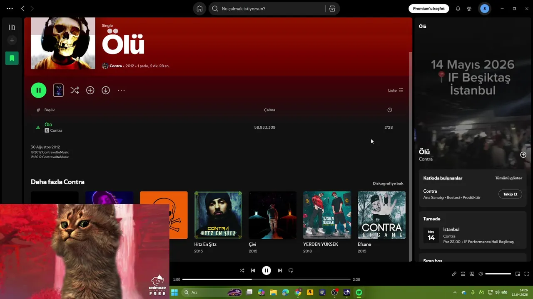Download the Ölü single

tap(106, 90)
